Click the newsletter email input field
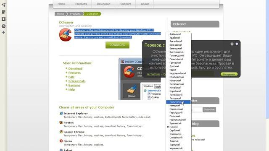Screen dimensions: 269x151 197,109
